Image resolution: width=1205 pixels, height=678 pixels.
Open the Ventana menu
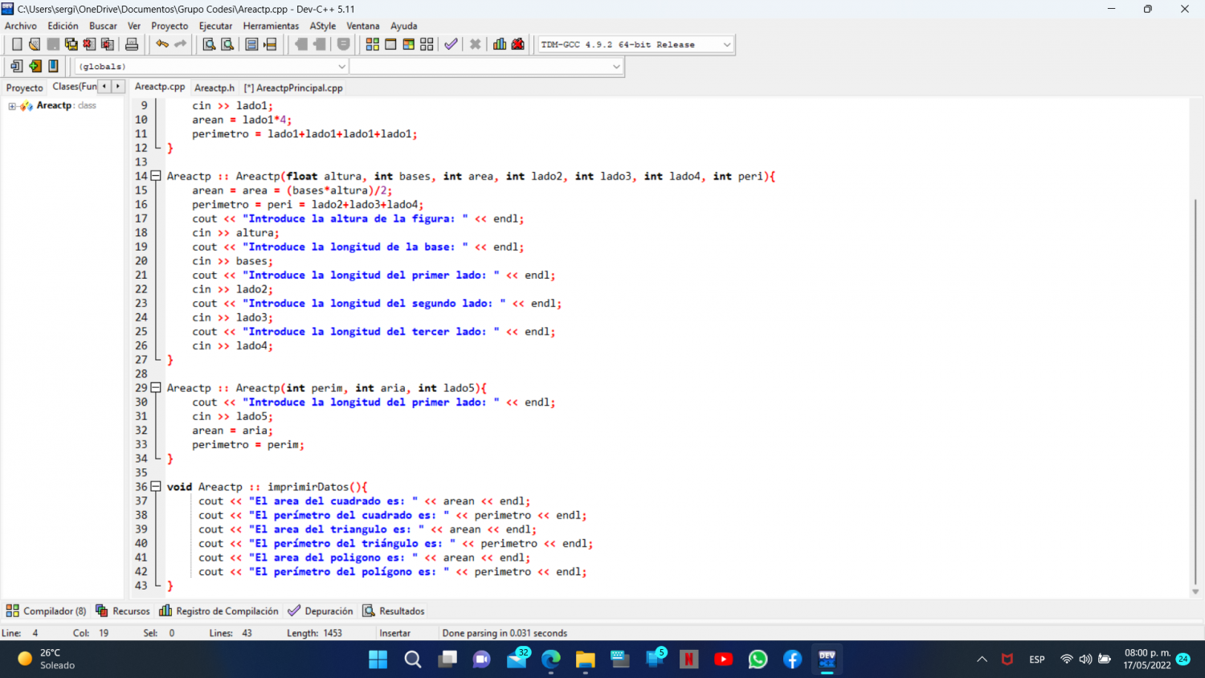pos(363,26)
